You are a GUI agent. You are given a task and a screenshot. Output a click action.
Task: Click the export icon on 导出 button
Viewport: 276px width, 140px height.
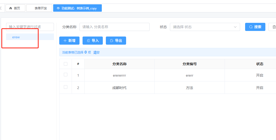[x=111, y=41]
